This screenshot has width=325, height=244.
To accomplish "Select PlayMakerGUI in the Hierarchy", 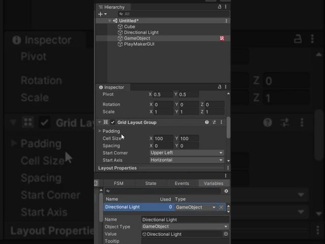I will [139, 44].
